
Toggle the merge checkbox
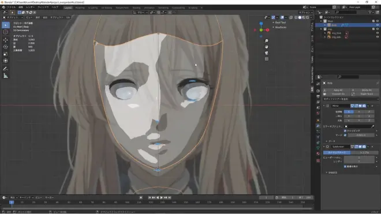(345, 135)
